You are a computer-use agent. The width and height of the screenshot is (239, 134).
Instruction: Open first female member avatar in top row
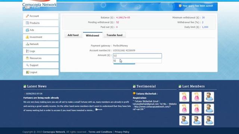point(184,97)
